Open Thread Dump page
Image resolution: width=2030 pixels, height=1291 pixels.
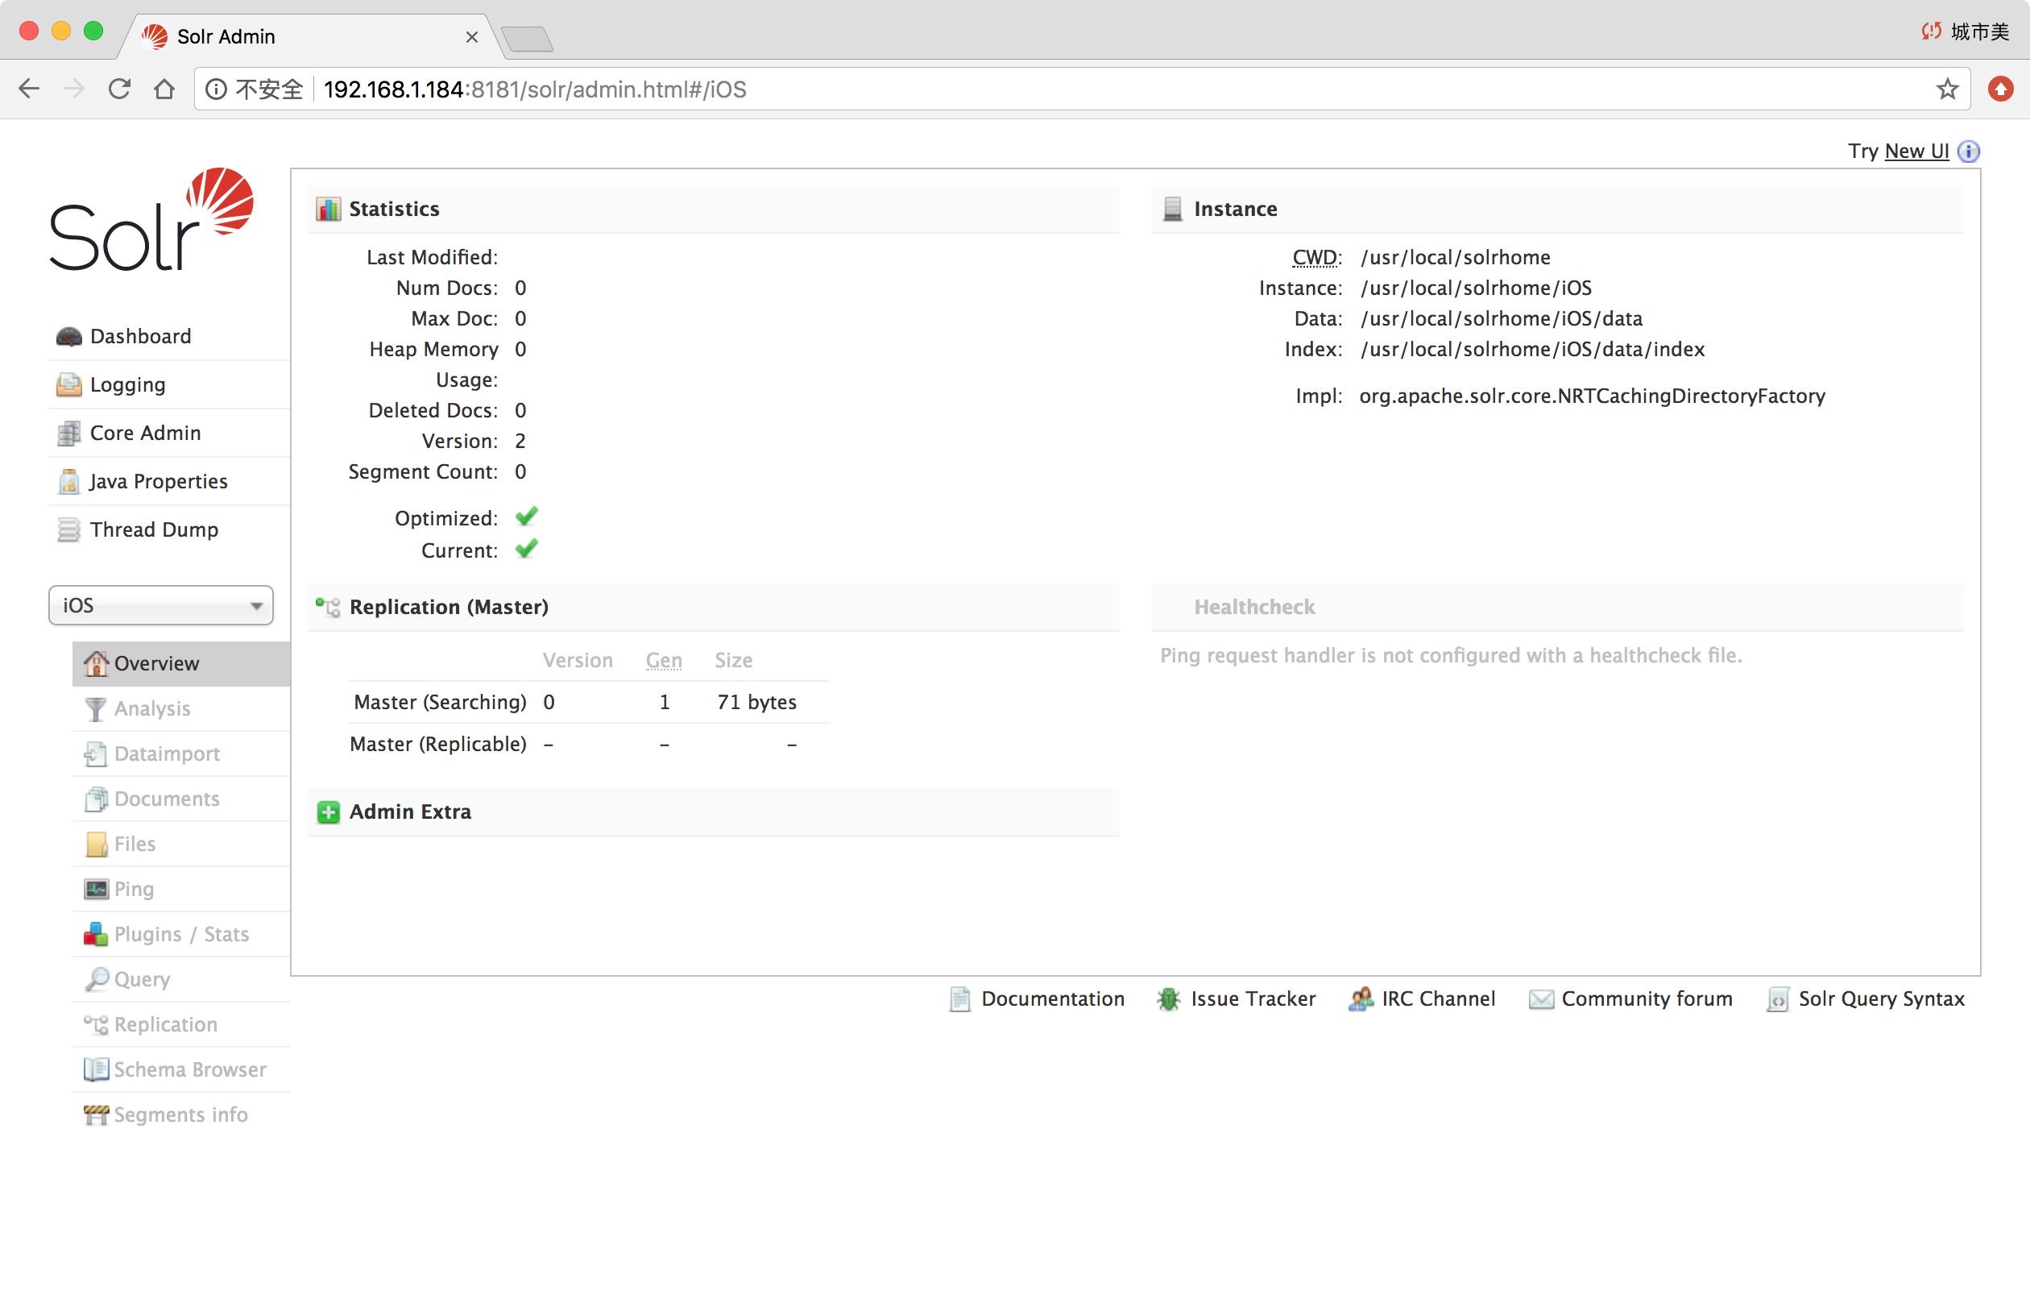tap(153, 529)
